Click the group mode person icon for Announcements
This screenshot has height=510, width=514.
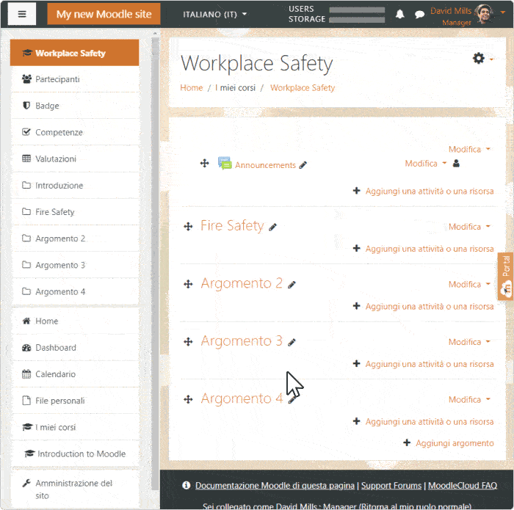point(456,164)
